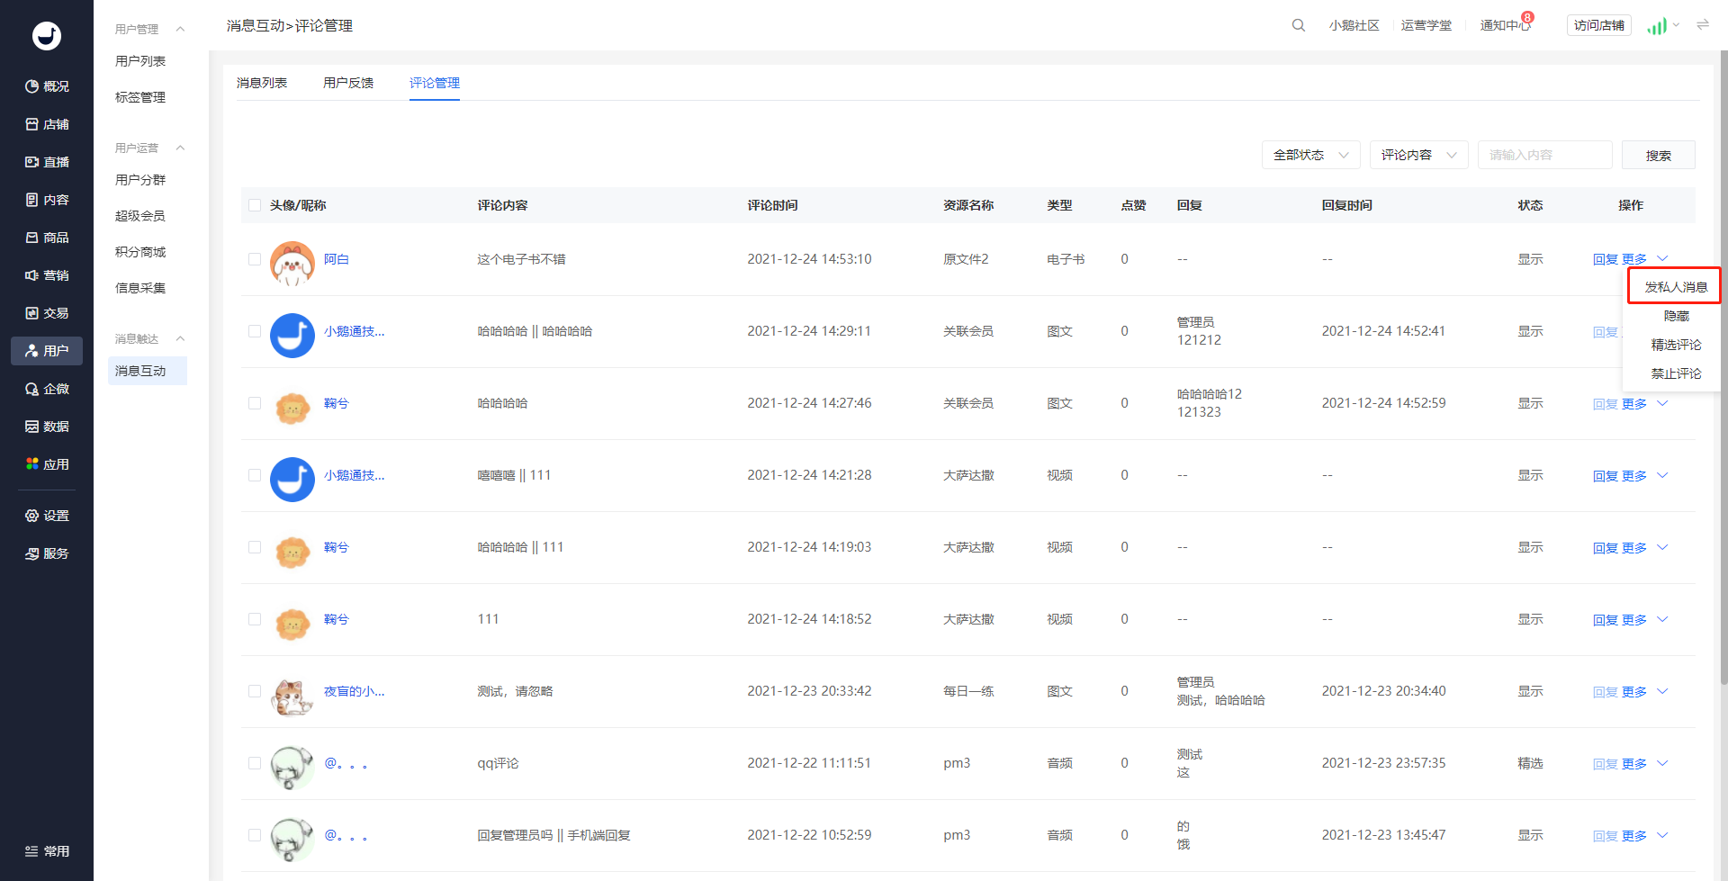Open the 通知中心 notification center

1505,25
